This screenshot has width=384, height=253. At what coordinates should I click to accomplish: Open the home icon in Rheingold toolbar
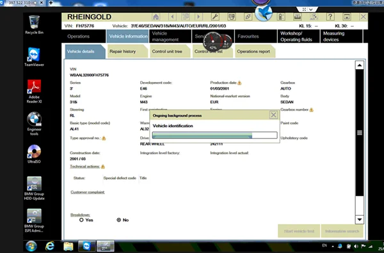click(156, 17)
